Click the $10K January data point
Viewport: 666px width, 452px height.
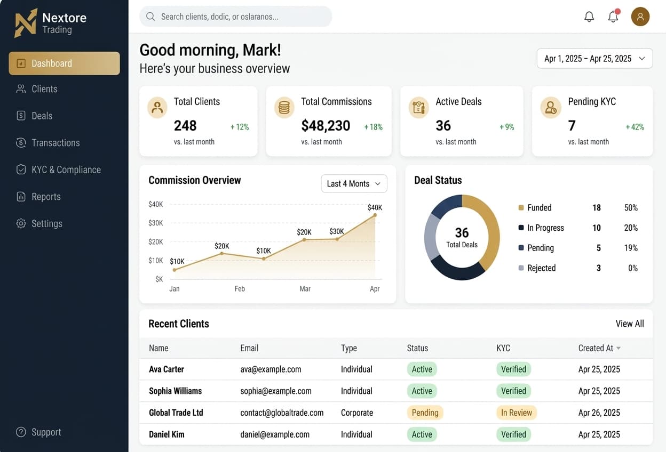174,270
